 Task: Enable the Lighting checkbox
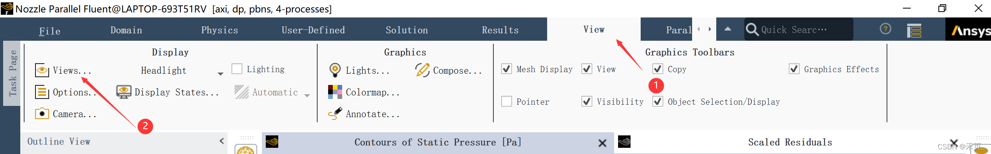click(237, 69)
